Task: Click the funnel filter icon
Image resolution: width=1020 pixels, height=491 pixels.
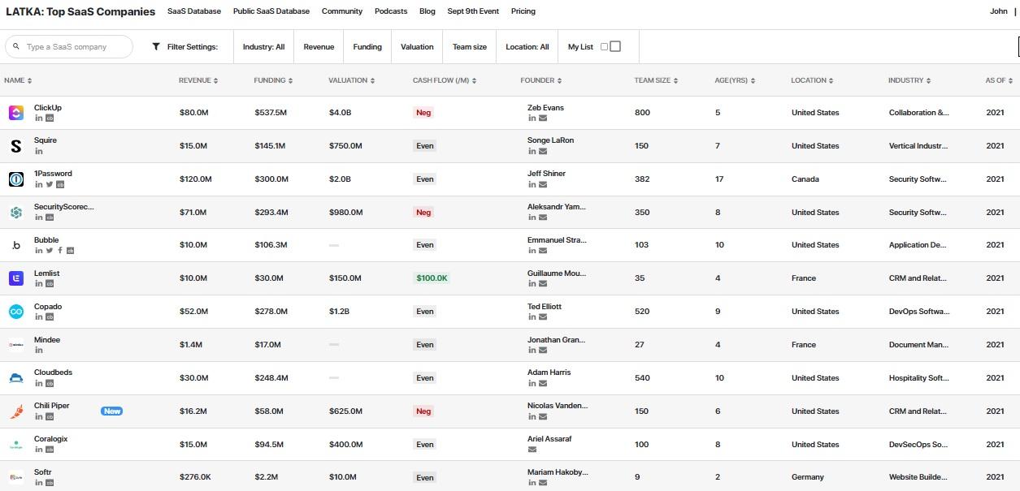Action: pyautogui.click(x=156, y=47)
